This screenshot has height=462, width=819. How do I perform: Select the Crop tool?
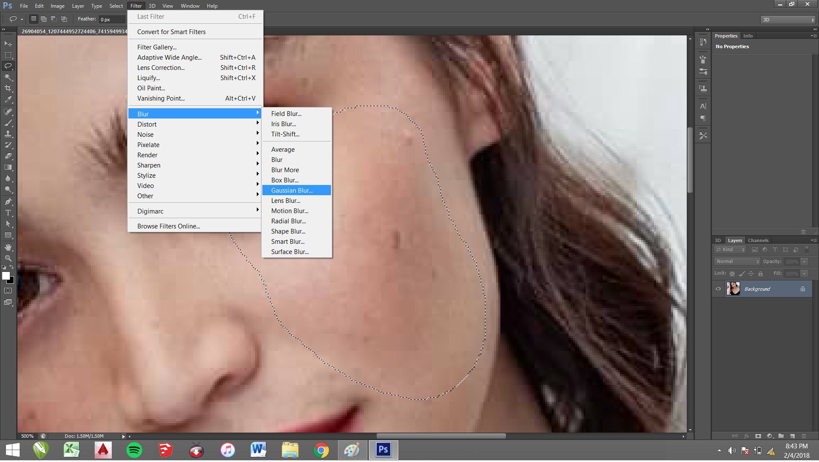click(x=8, y=88)
